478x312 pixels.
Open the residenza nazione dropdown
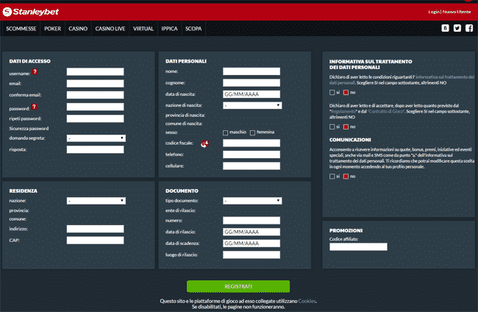[x=96, y=201]
